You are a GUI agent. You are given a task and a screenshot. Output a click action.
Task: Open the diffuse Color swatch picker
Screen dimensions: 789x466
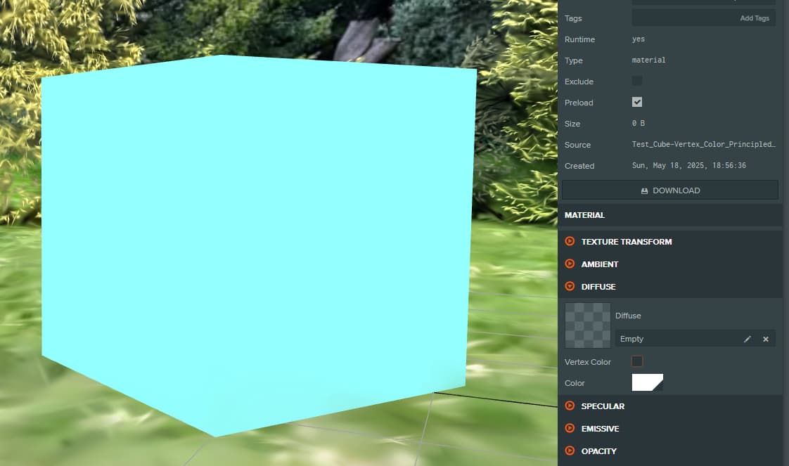click(x=647, y=382)
